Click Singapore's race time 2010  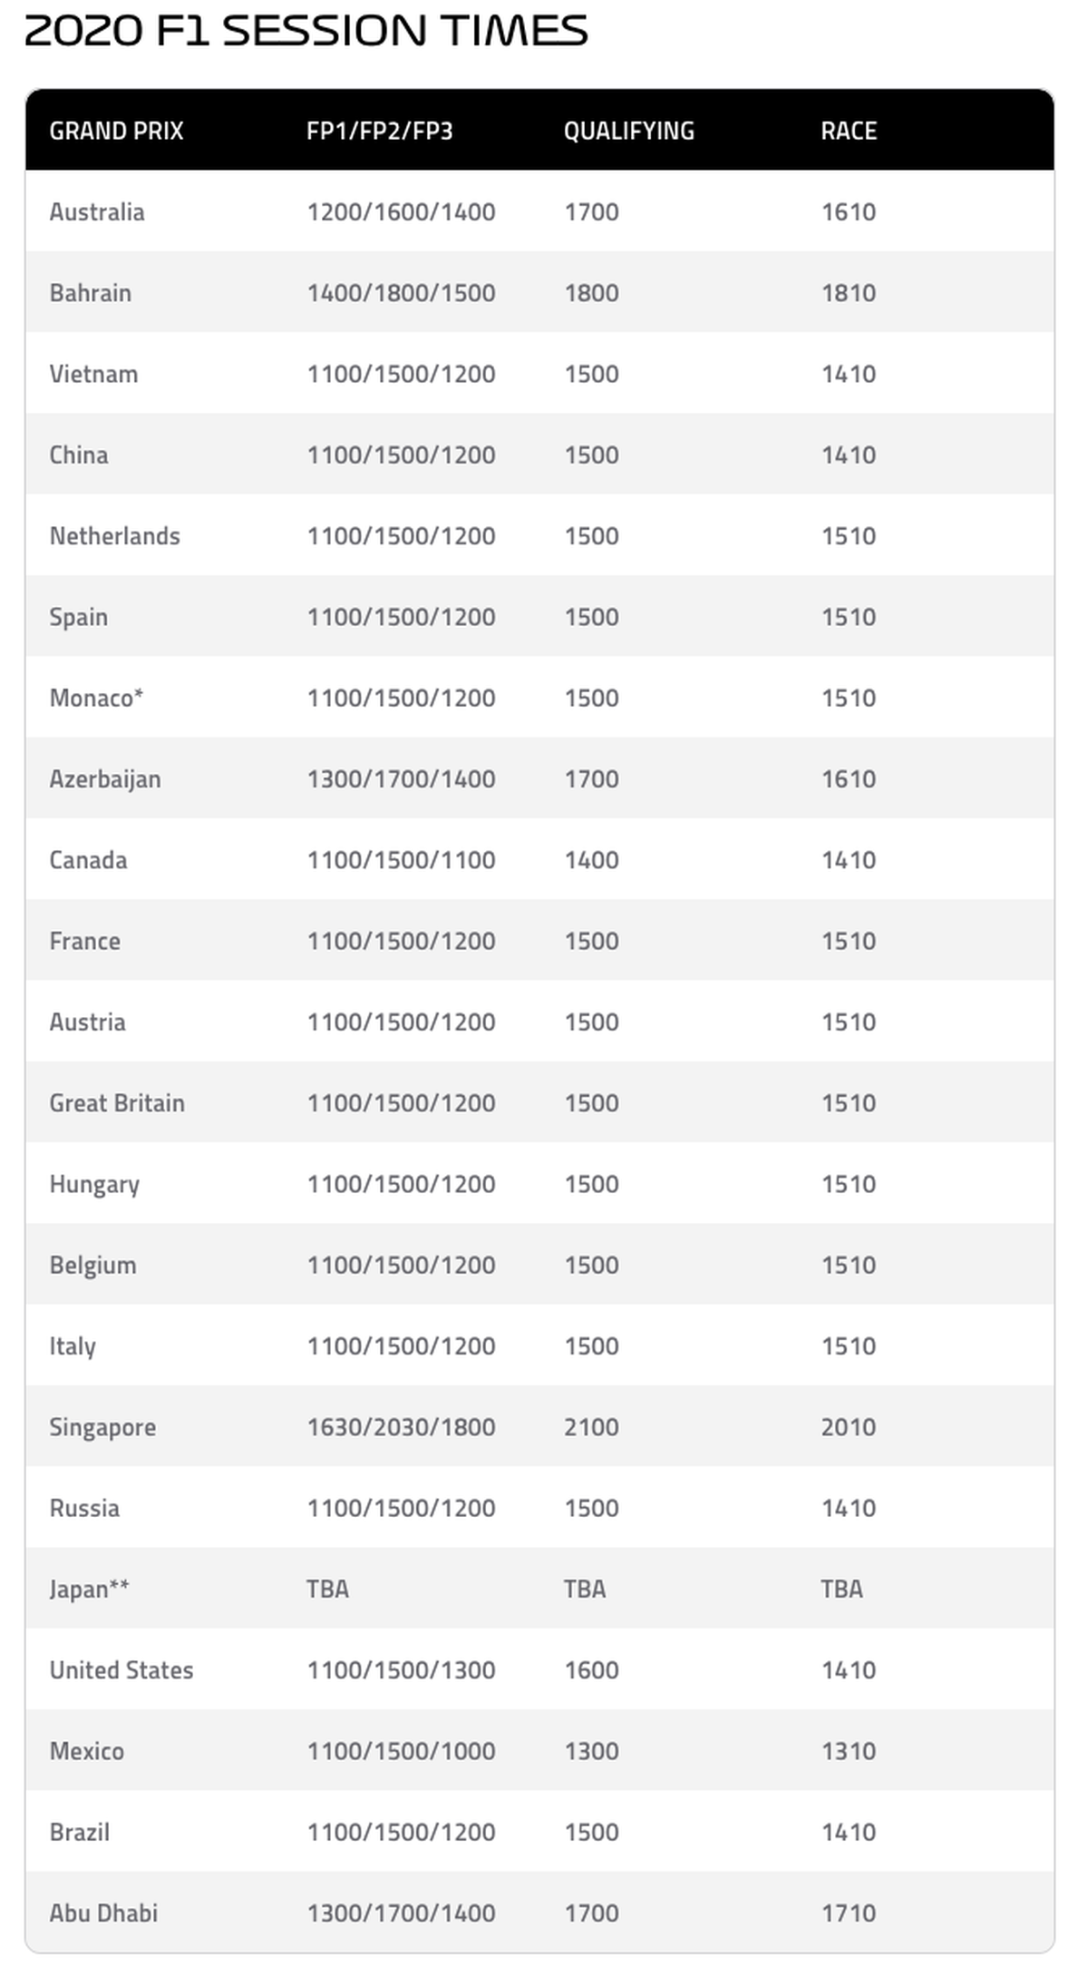point(849,1427)
